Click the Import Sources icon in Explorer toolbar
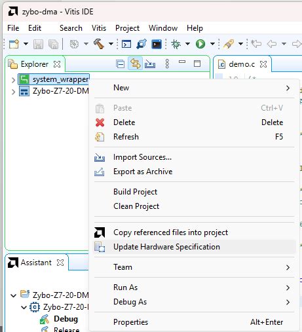 150,64
